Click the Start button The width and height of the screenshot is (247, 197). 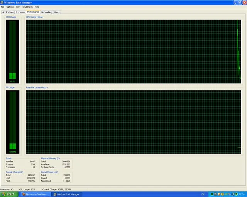9,194
